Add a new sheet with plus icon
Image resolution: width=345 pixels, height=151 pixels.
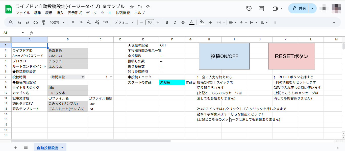[x=16, y=148]
